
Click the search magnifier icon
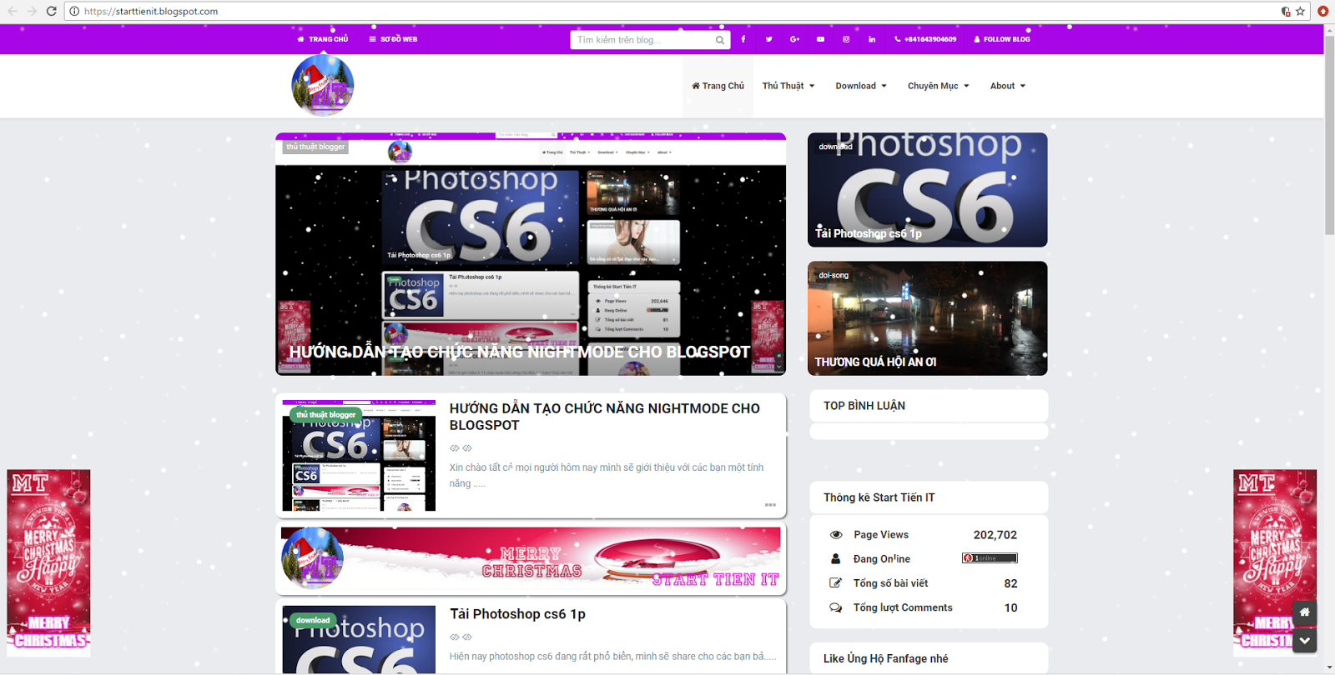coord(720,40)
